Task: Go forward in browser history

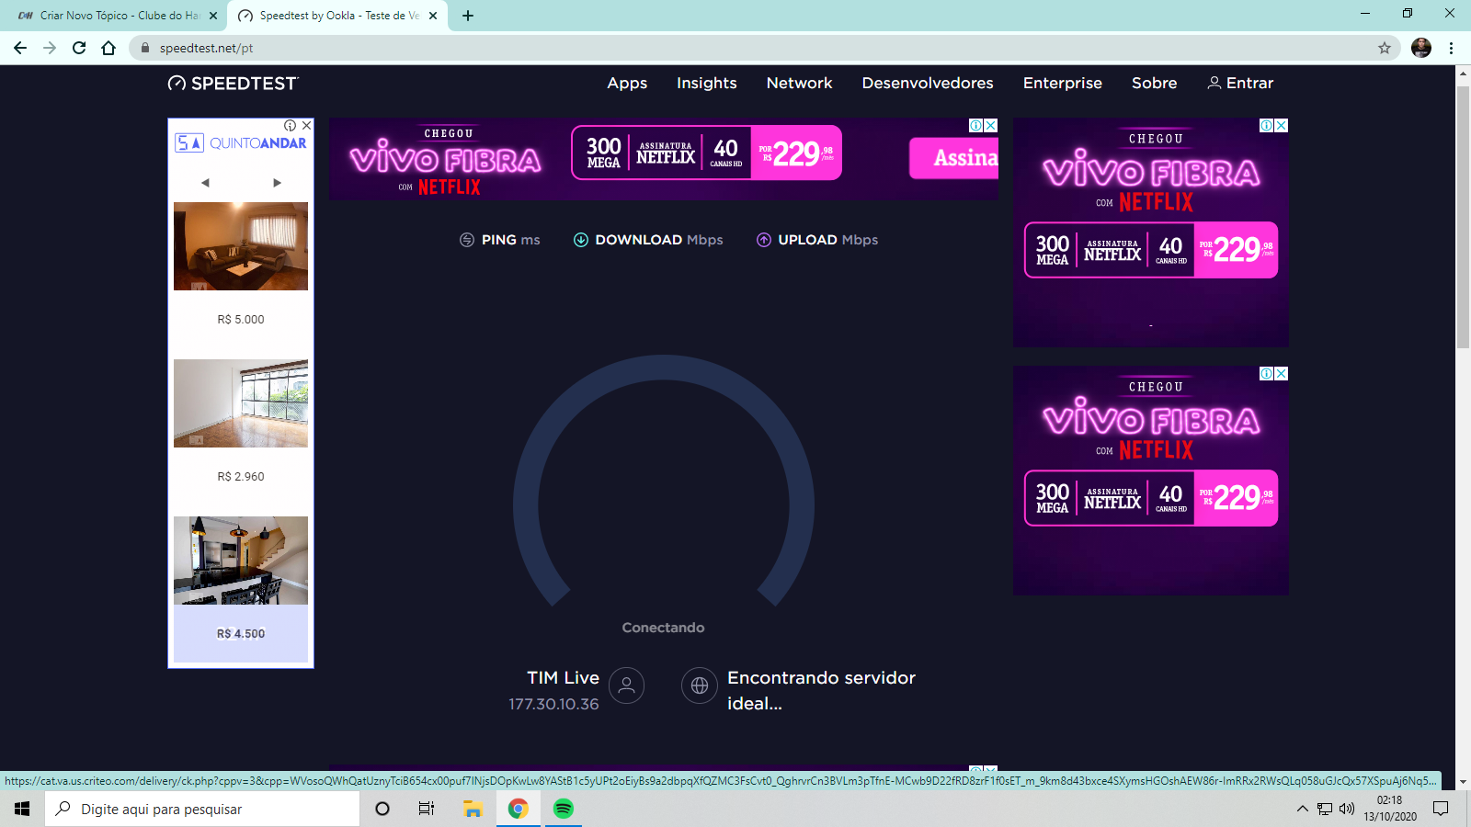Action: (x=50, y=48)
